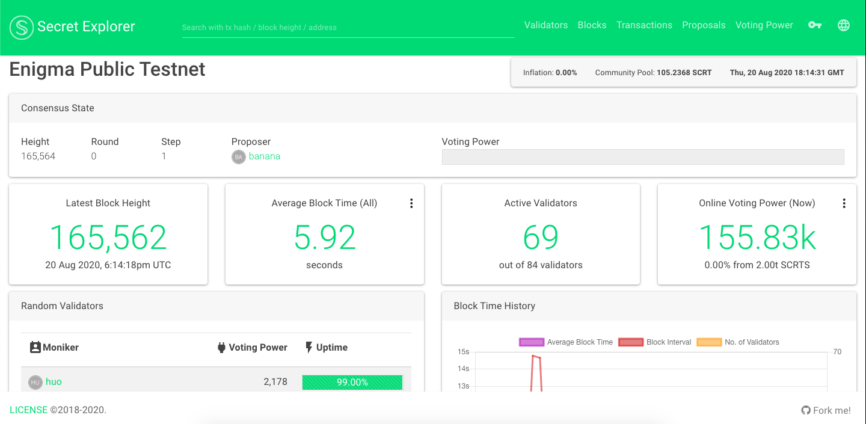Open the Proposals page
This screenshot has height=424, width=866.
point(704,25)
